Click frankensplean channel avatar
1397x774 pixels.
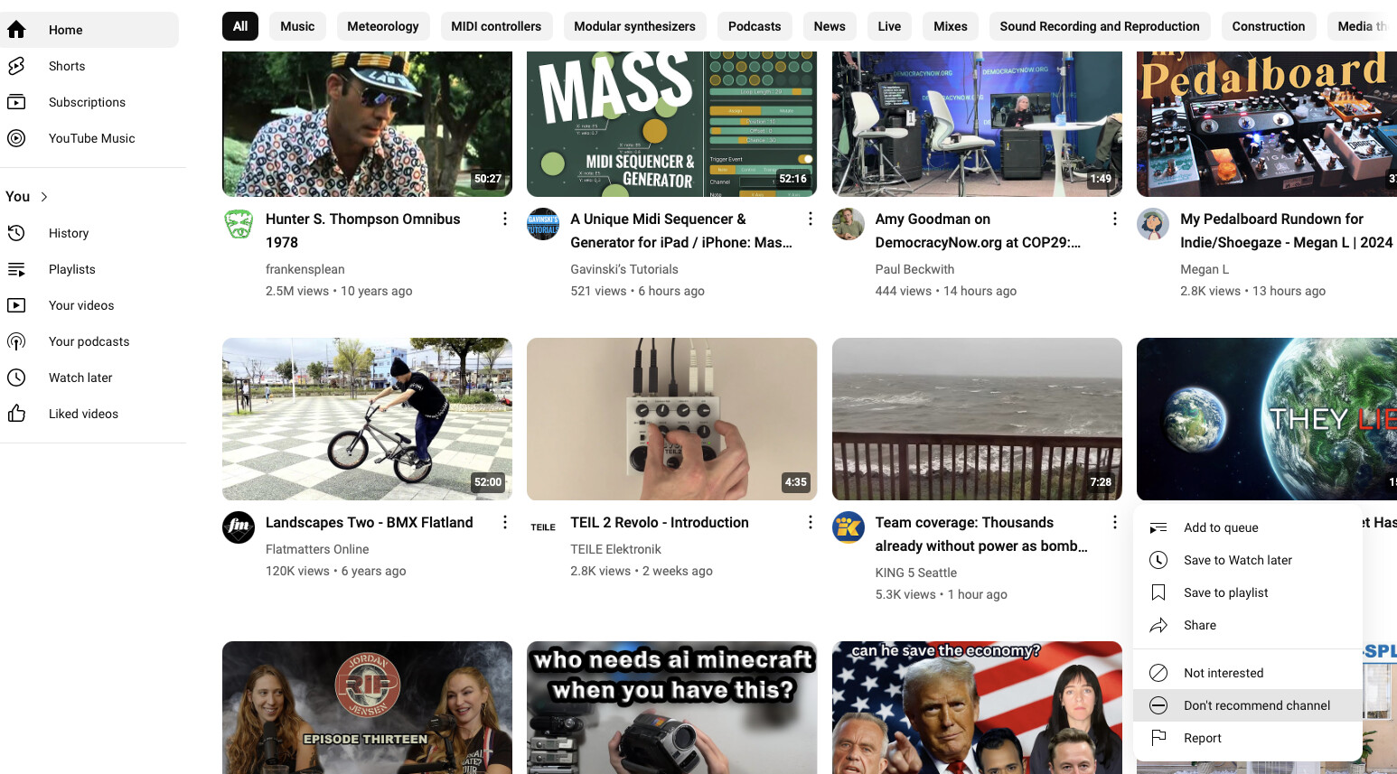[x=239, y=224]
